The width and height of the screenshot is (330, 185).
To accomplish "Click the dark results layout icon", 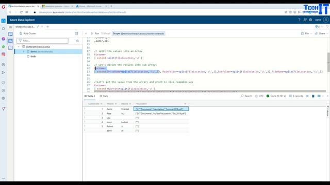I will click(x=313, y=96).
